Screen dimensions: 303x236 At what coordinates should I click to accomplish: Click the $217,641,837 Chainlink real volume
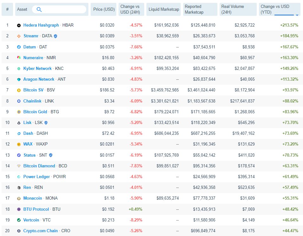coord(242,101)
